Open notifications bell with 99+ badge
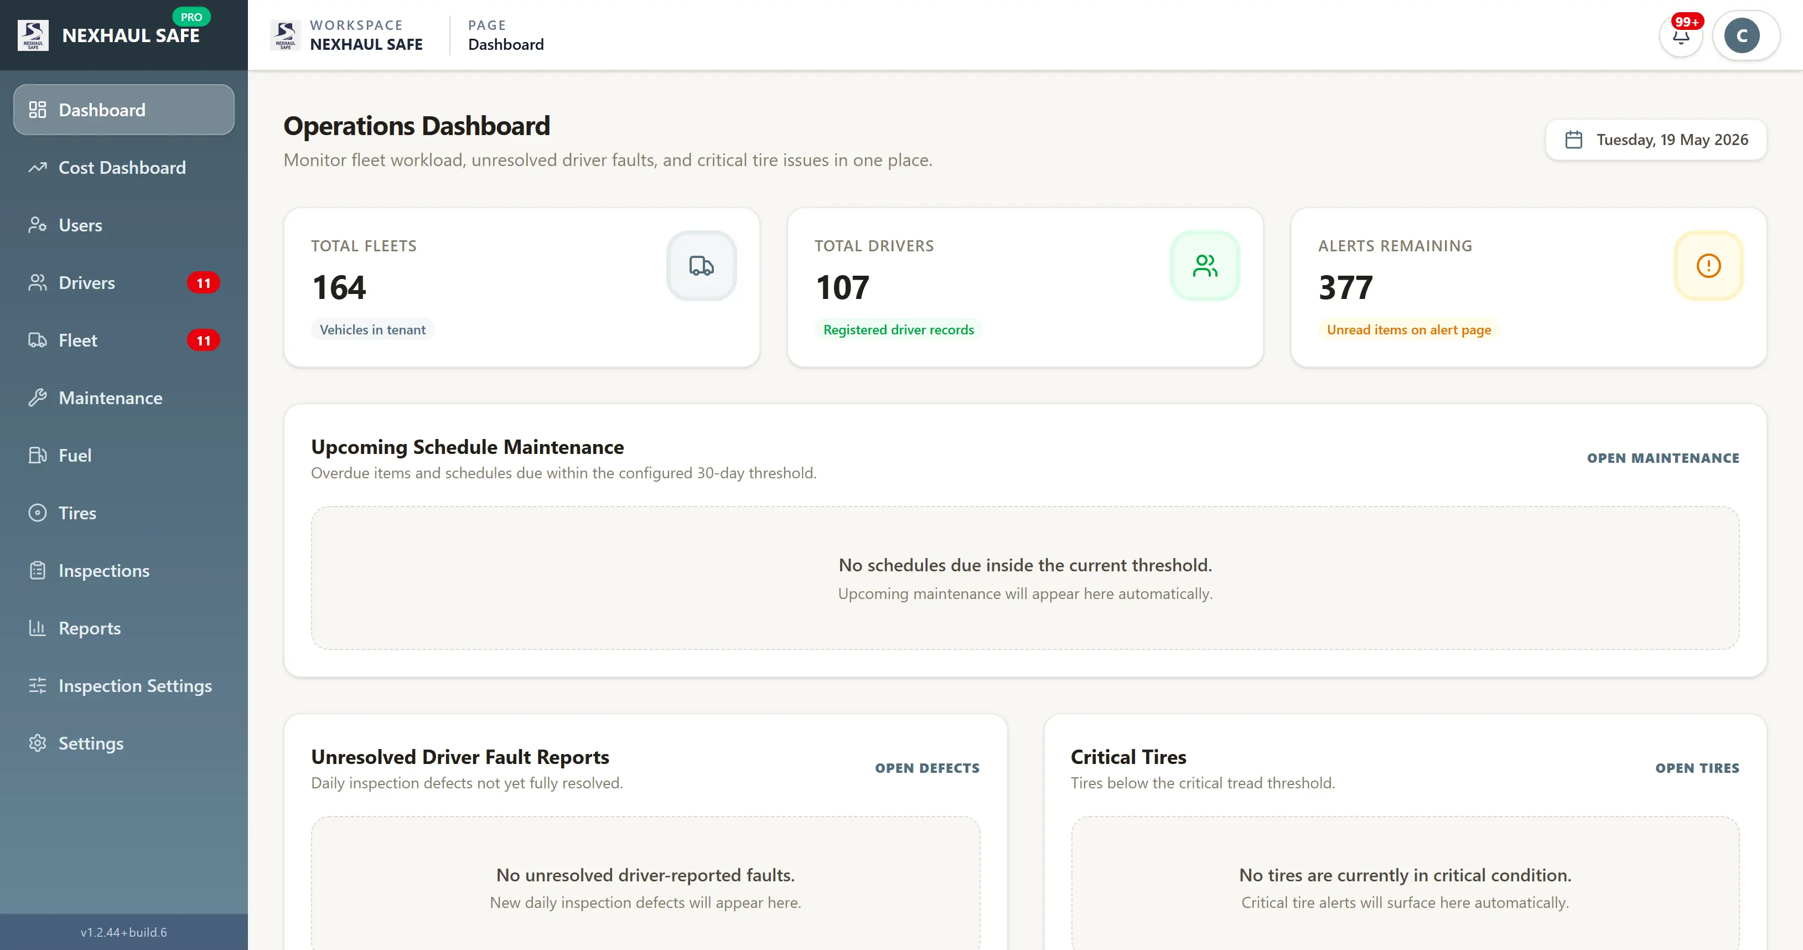This screenshot has height=950, width=1803. pos(1681,35)
